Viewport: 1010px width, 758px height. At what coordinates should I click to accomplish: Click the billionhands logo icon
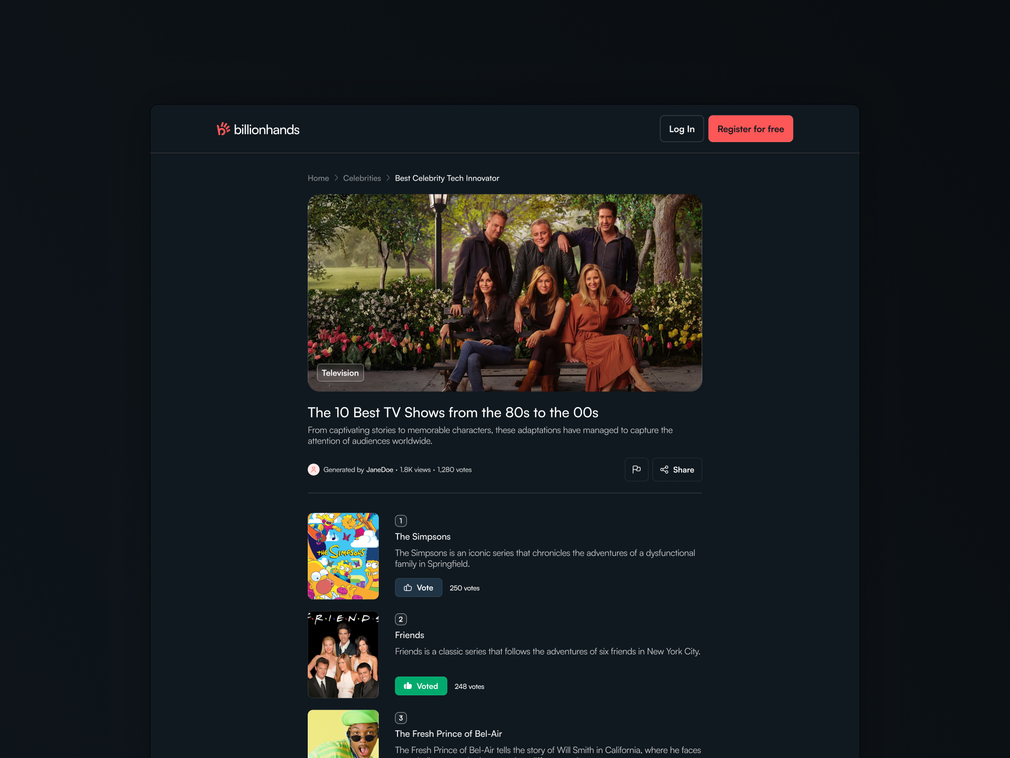click(x=223, y=129)
